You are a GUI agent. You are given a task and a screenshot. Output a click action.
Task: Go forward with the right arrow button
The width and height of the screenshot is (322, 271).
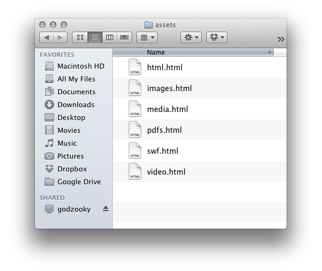point(60,37)
